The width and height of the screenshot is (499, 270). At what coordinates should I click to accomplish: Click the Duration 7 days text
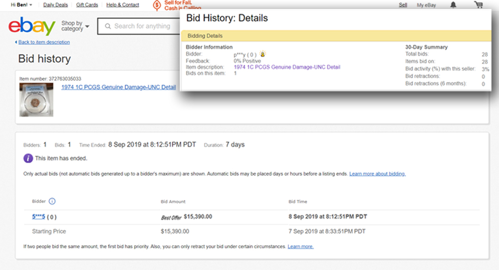tap(225, 145)
